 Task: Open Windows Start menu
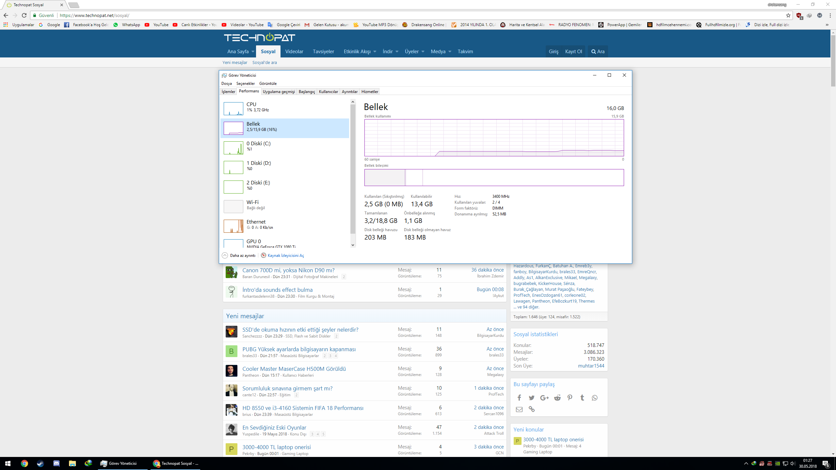click(8, 463)
